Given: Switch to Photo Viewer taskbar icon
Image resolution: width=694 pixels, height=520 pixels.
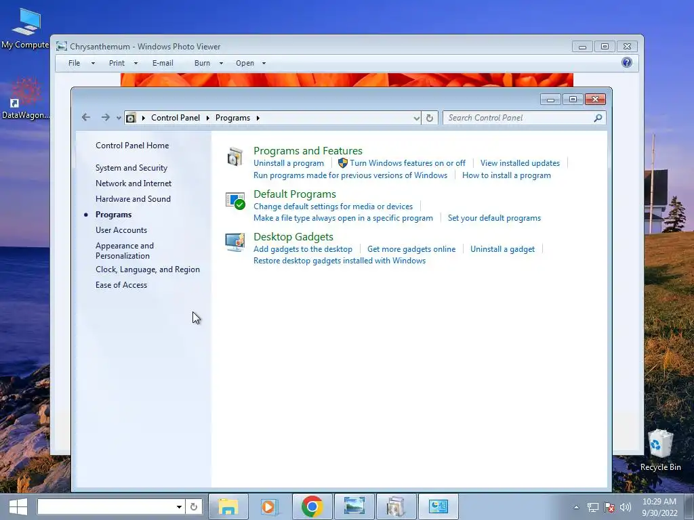Looking at the screenshot, I should pyautogui.click(x=354, y=506).
